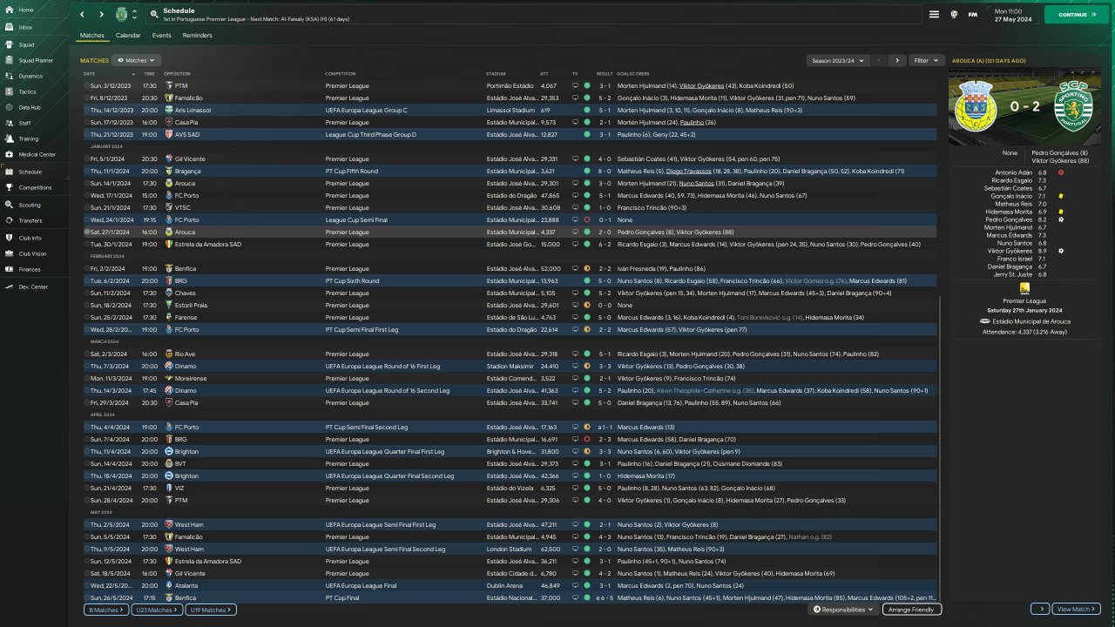The height and width of the screenshot is (627, 1115).
Task: Open the Season 2023/24 dropdown
Action: (837, 61)
